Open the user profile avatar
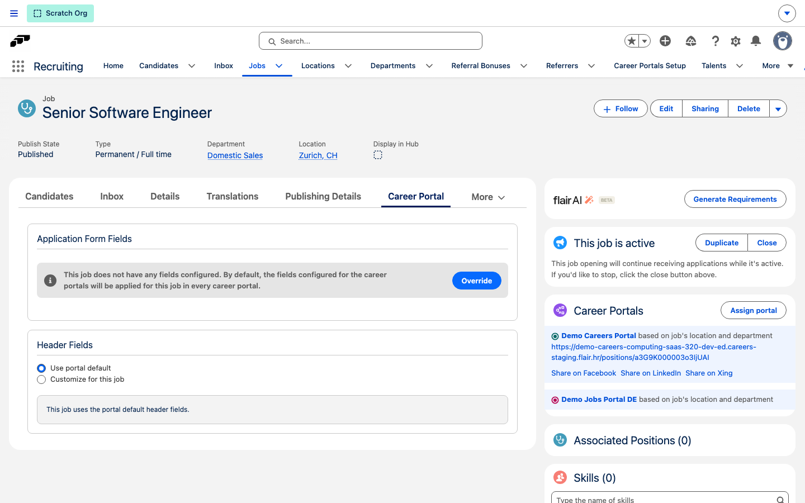 (x=783, y=41)
